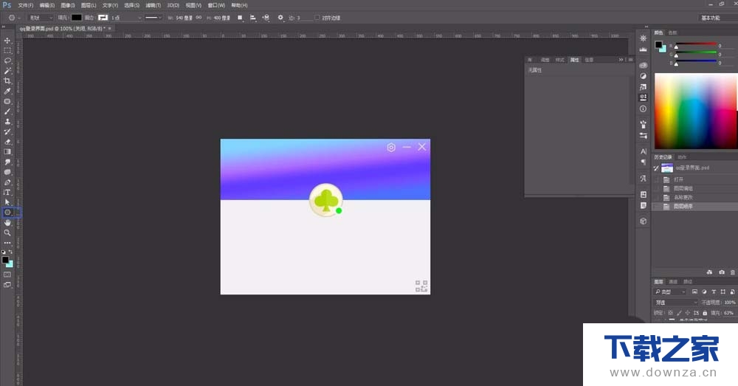Toggle link width and height chain

[199, 18]
